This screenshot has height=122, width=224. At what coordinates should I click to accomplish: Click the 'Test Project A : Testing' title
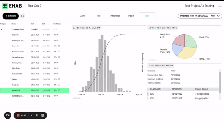click(x=199, y=6)
